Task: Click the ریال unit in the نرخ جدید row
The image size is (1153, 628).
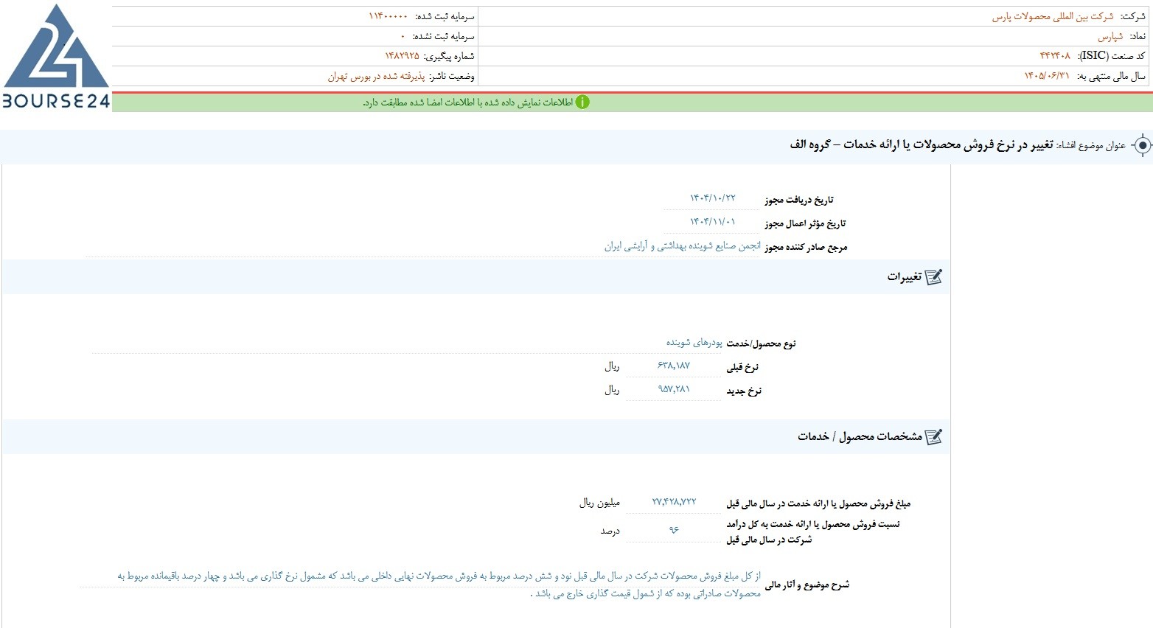Action: [x=612, y=390]
